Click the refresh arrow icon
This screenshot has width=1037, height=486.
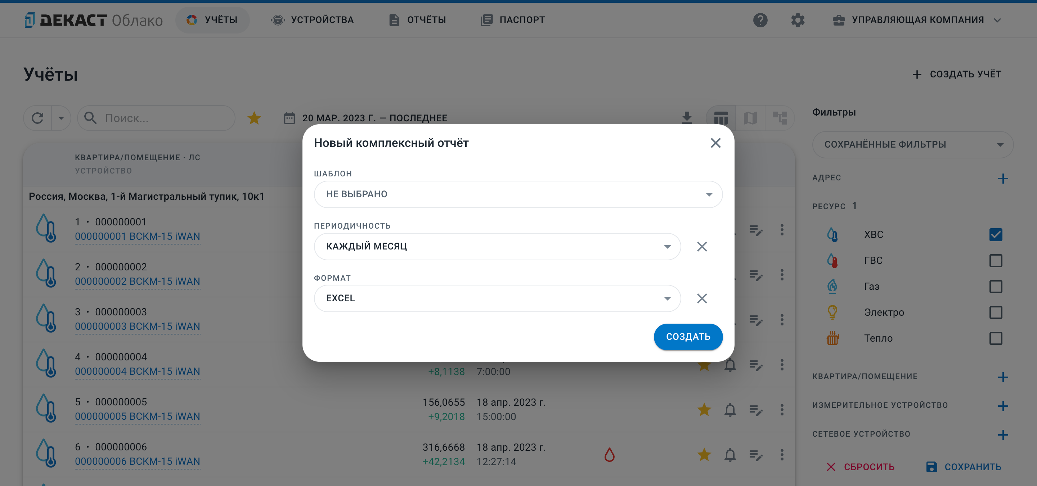click(37, 118)
